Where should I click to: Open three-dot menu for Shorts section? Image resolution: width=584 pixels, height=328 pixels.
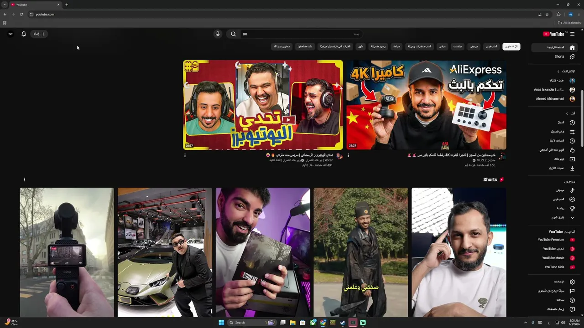pyautogui.click(x=24, y=179)
